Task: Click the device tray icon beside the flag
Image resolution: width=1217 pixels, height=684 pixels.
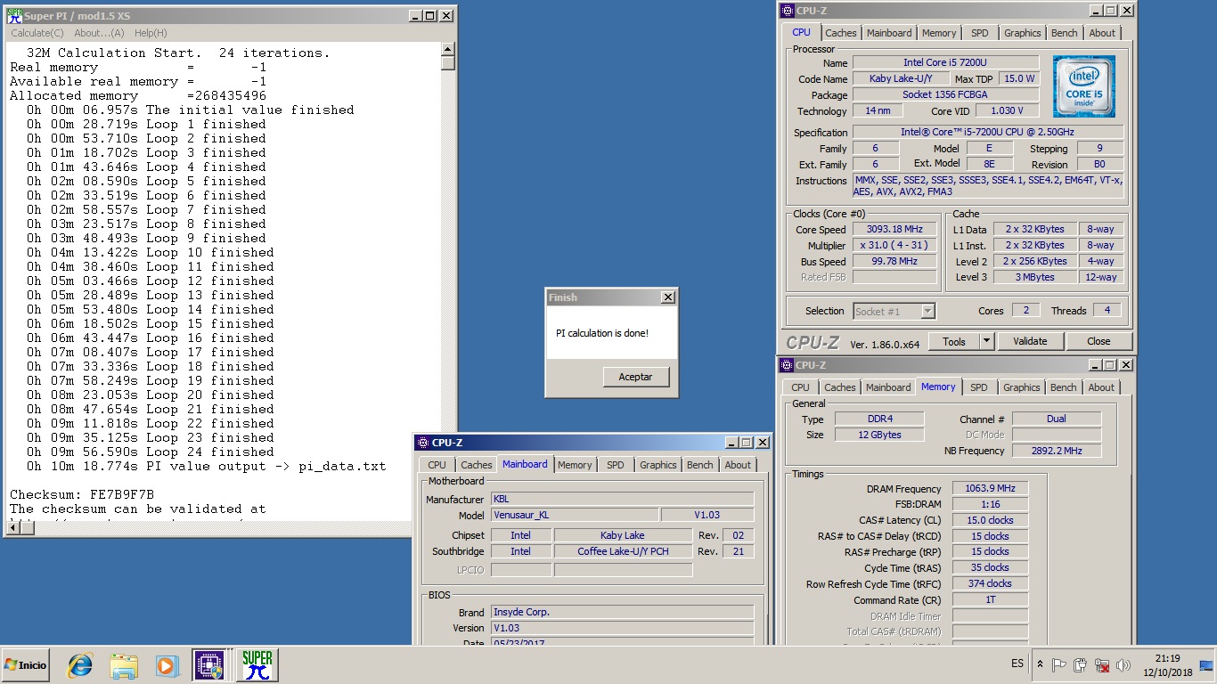Action: tap(1081, 664)
